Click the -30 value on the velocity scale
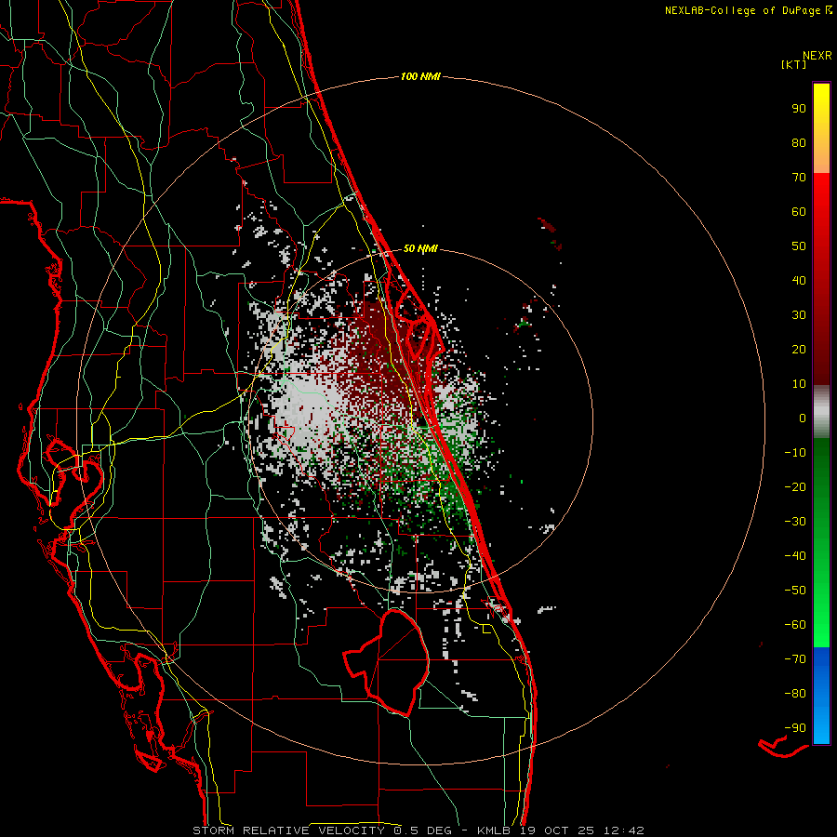 [795, 522]
